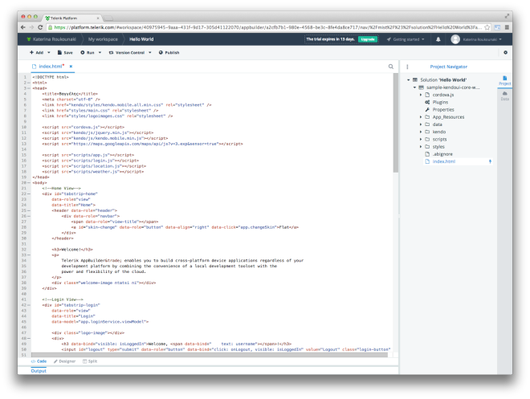Image resolution: width=530 pixels, height=399 pixels.
Task: Reload the page with refresh icon
Action: pos(40,27)
